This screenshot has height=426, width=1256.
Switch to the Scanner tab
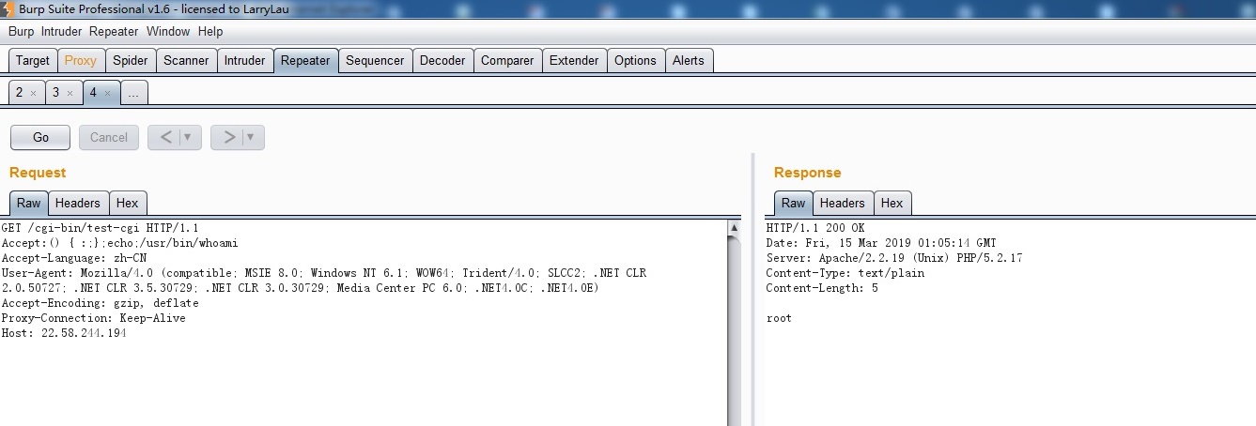pyautogui.click(x=186, y=60)
